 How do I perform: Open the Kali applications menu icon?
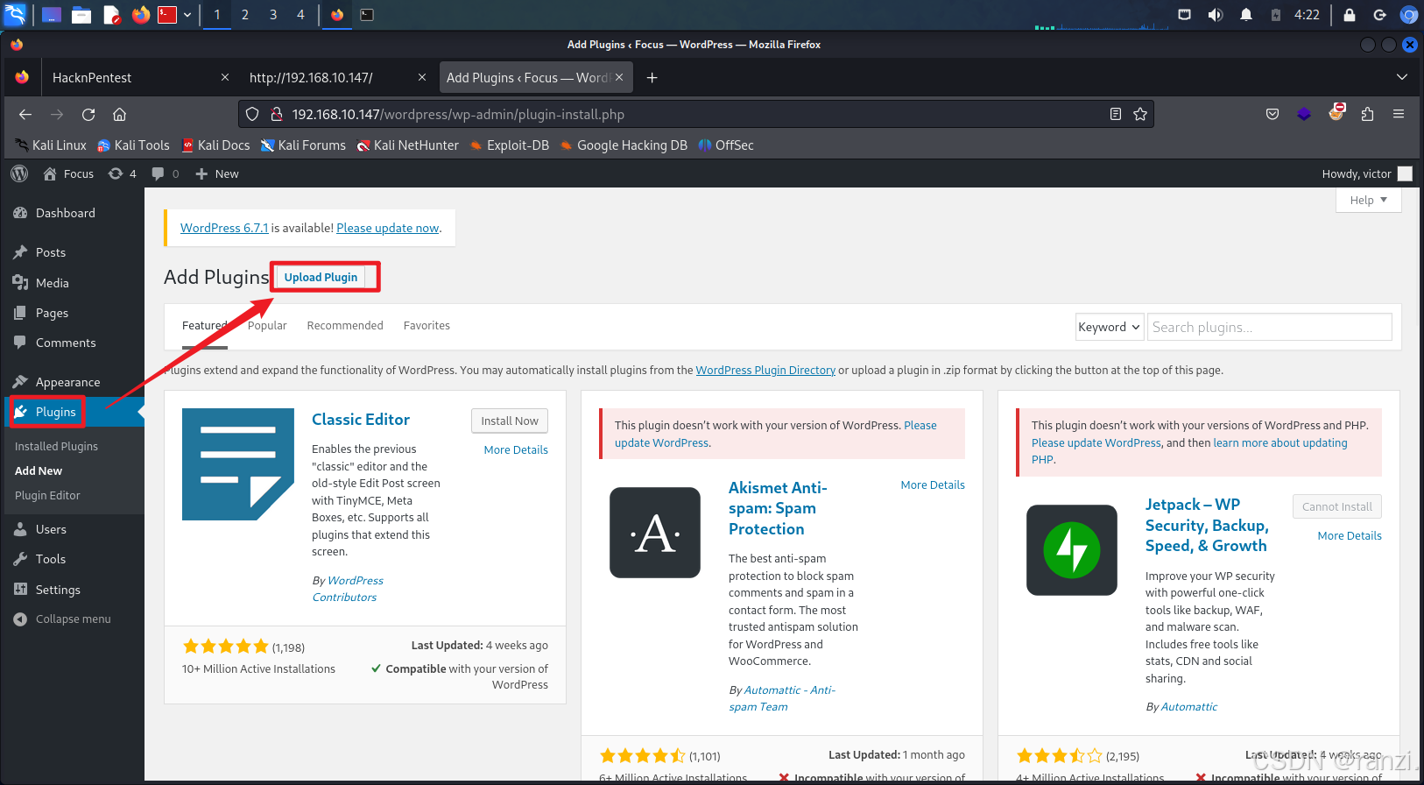16,14
